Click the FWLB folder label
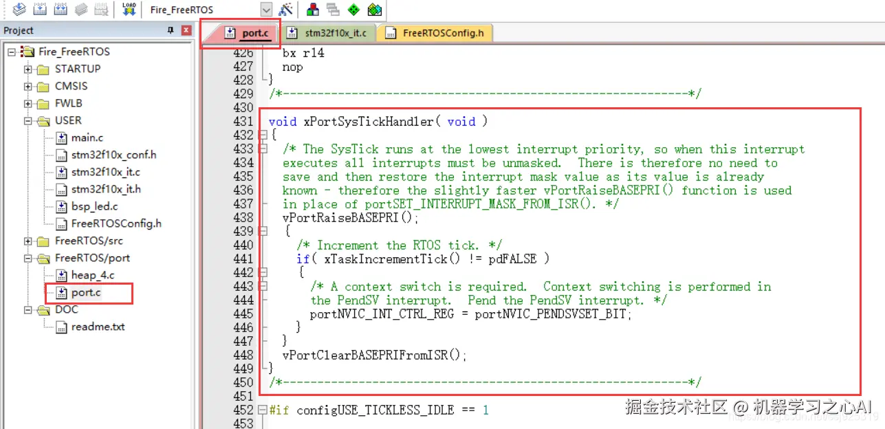Viewport: 885px width, 429px height. (69, 103)
